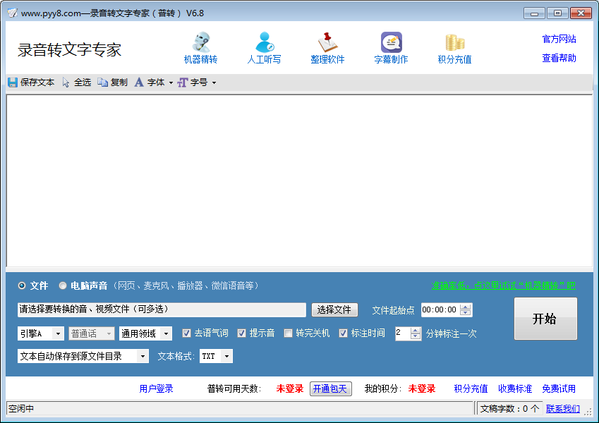Uncheck the 去语气词 checkbox
599x423 pixels.
point(186,333)
